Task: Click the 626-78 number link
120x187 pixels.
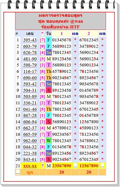Action: [30, 52]
